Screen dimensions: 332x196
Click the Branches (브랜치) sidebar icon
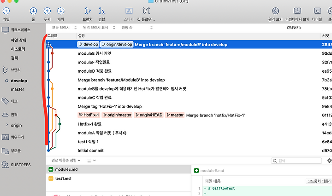pos(5,70)
